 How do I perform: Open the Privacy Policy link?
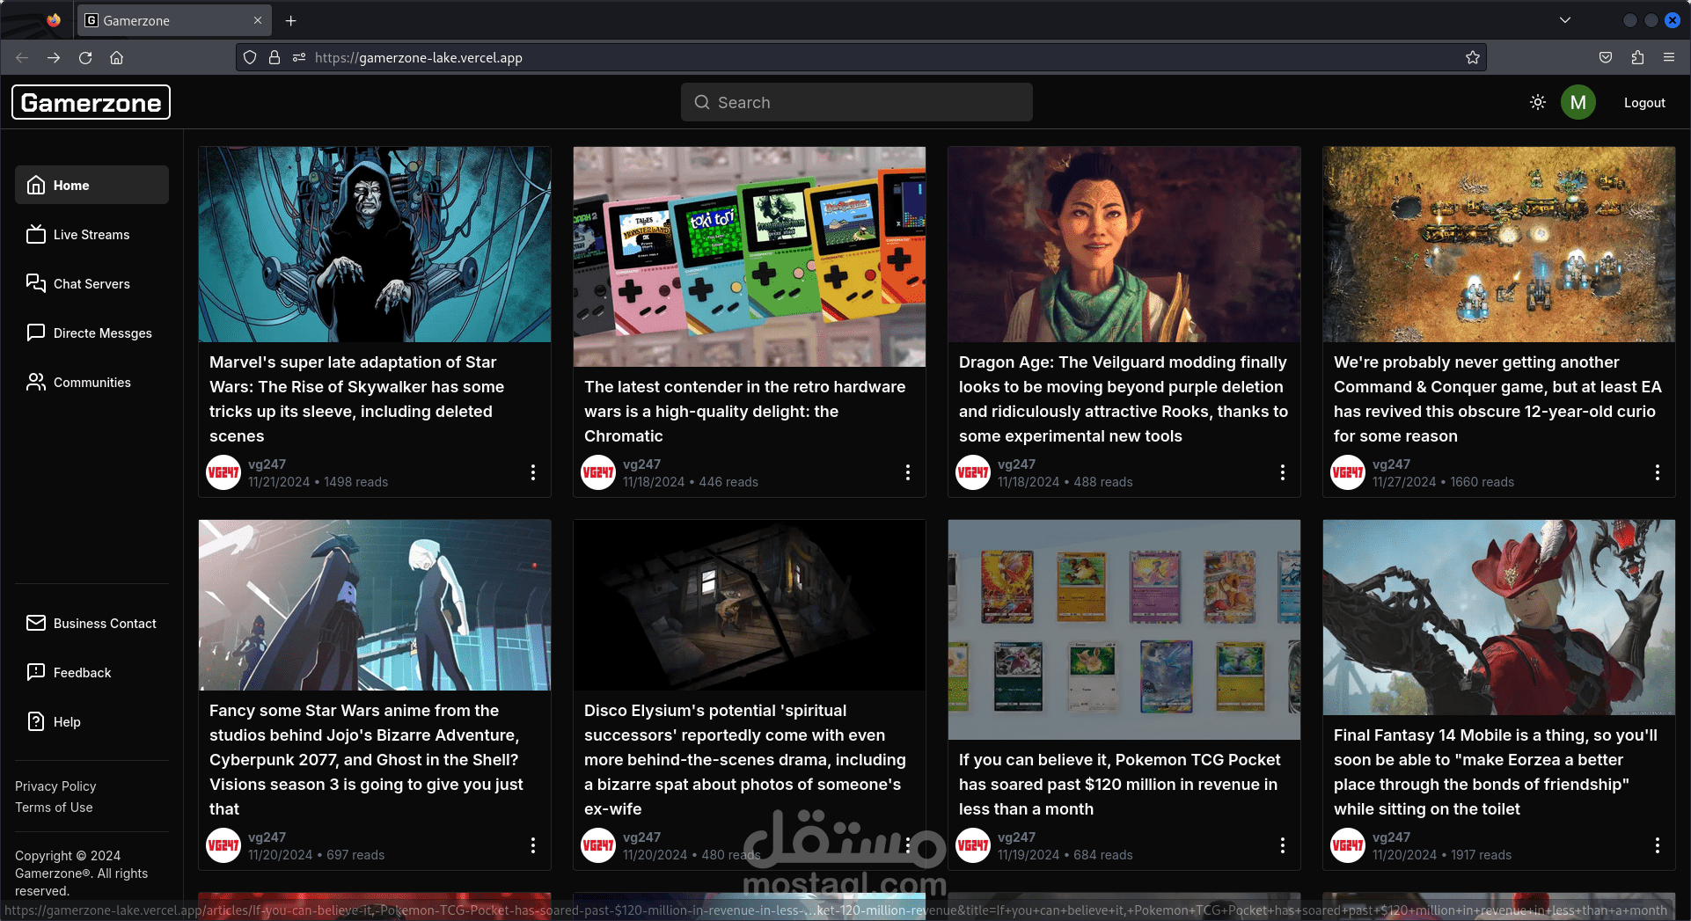[x=55, y=786]
